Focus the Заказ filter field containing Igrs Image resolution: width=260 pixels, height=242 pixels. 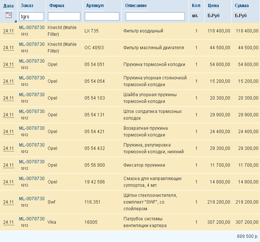pos(32,16)
